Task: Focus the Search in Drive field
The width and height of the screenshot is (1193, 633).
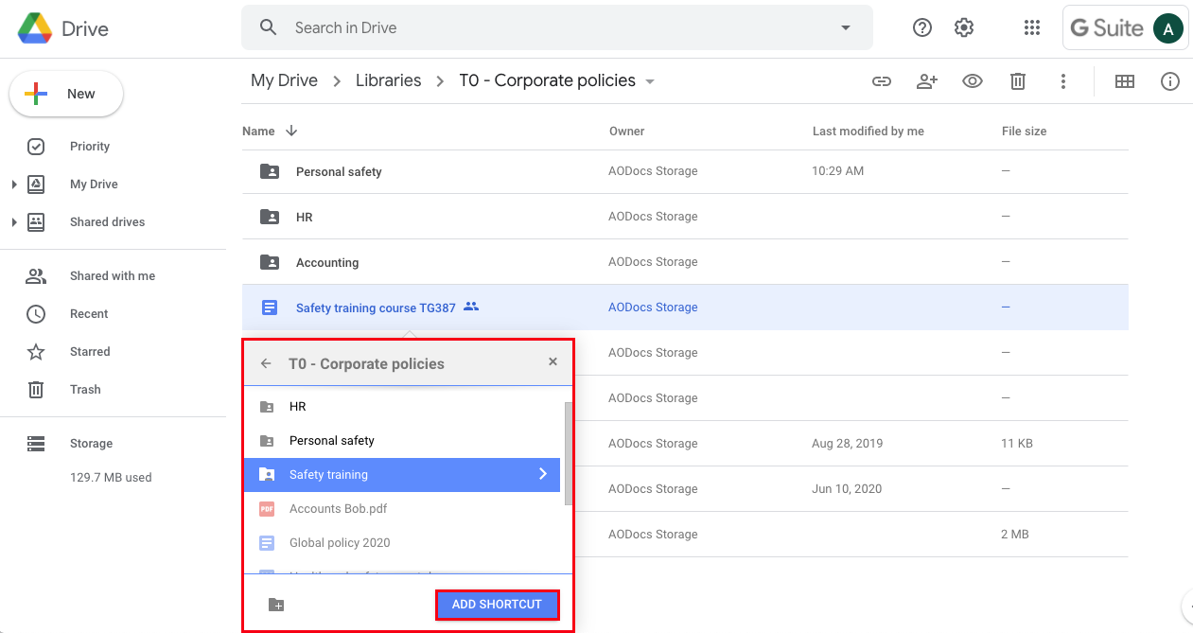Action: click(557, 27)
